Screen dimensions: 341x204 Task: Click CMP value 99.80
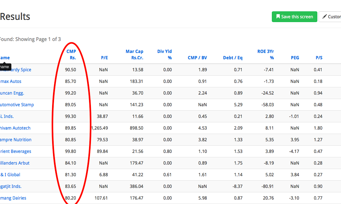tap(70, 151)
